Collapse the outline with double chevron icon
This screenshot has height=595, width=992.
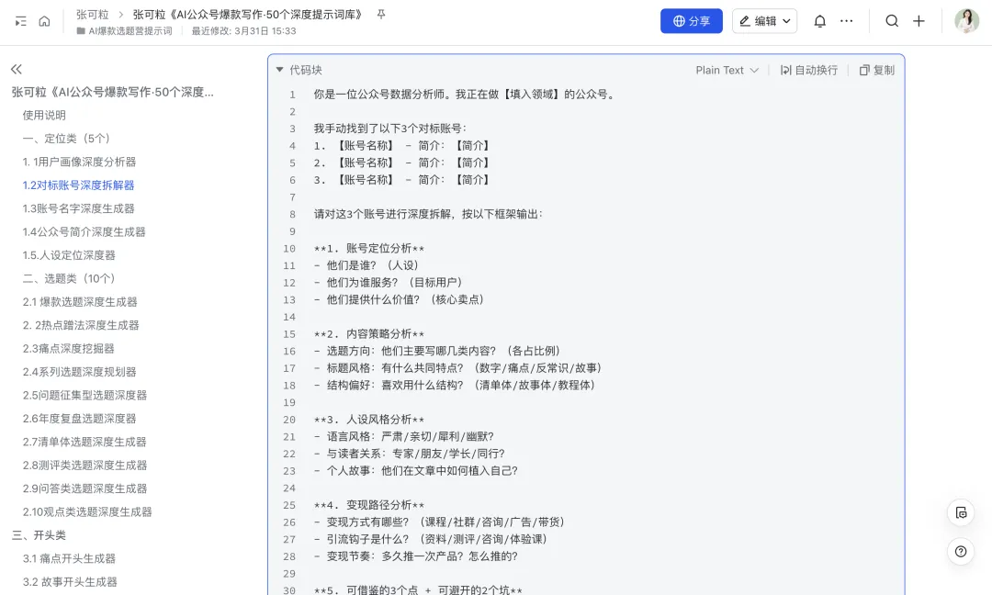17,69
